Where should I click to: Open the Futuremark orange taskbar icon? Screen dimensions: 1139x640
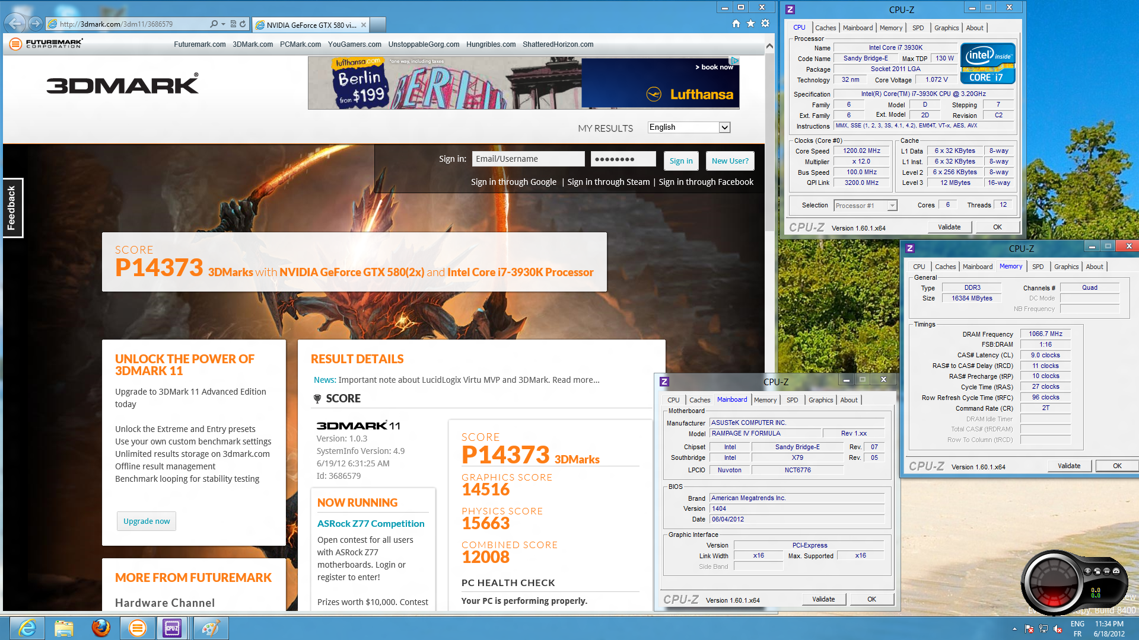click(137, 628)
